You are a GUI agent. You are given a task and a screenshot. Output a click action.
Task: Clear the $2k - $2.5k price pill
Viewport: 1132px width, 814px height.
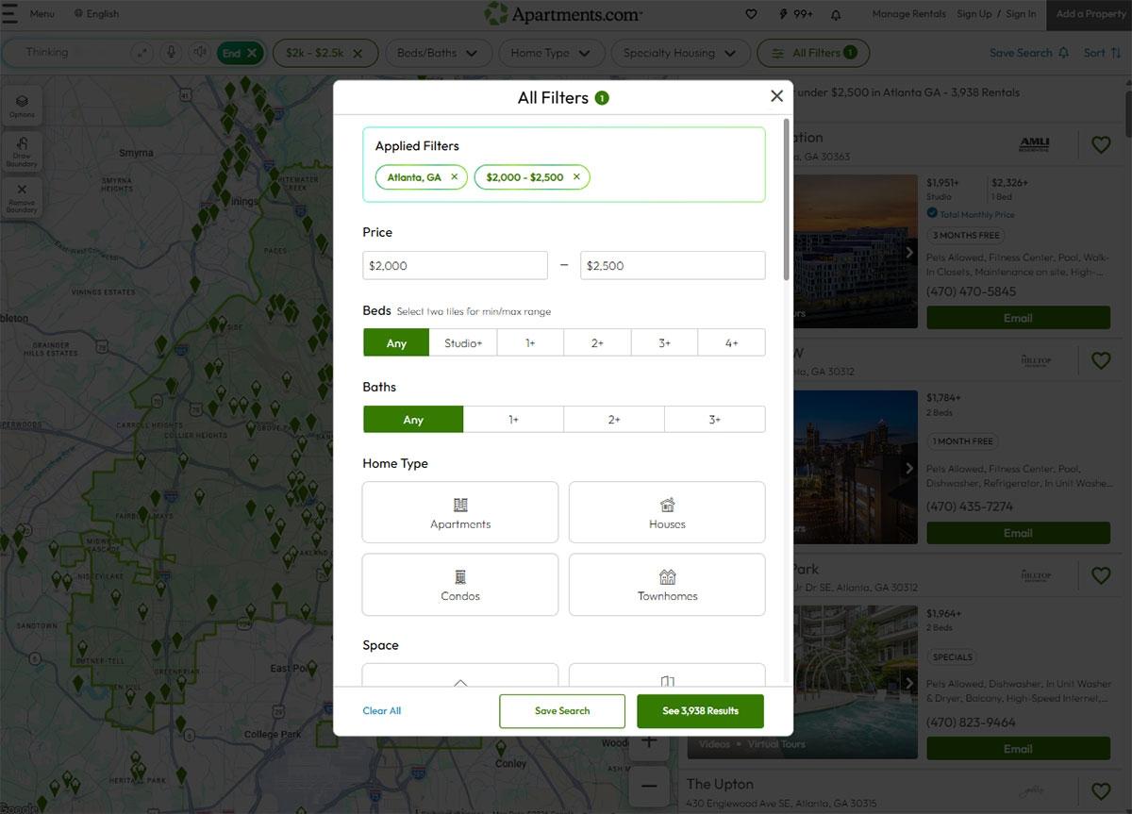point(358,53)
